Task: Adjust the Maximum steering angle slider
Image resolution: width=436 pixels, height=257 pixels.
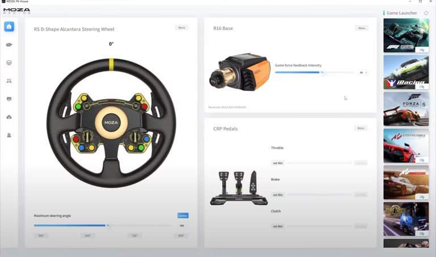Action: tap(103, 226)
